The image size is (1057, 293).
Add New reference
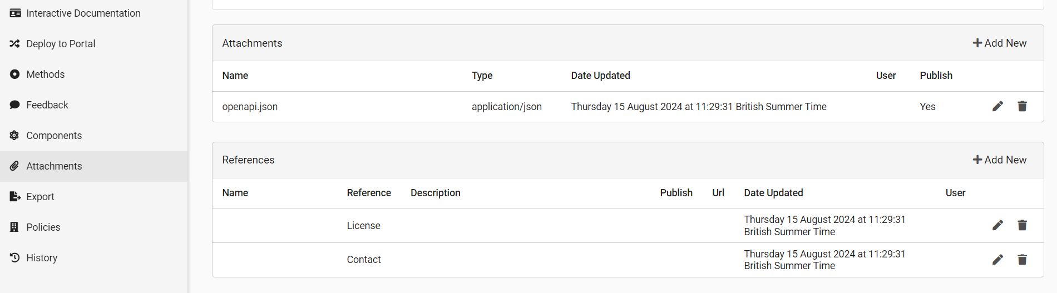click(999, 160)
